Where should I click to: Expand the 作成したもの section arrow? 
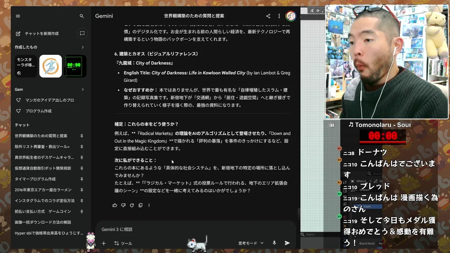click(x=83, y=47)
